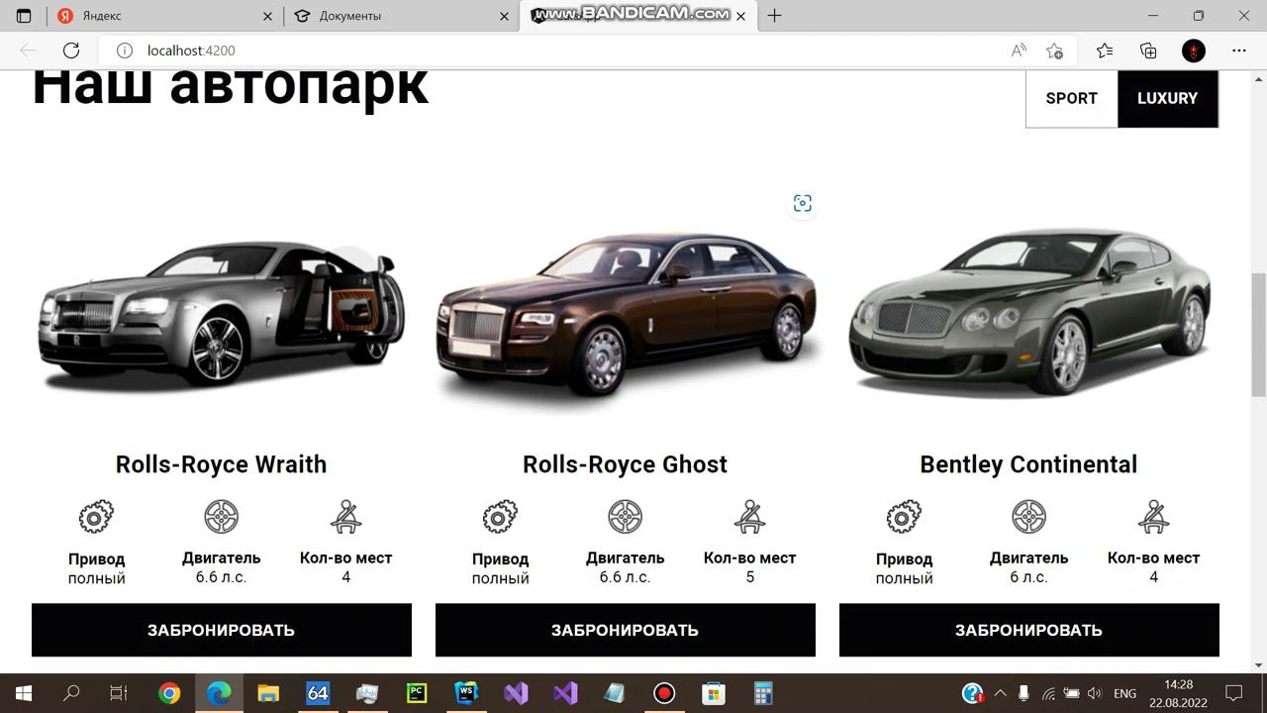Close the Яндекс tab
This screenshot has width=1267, height=713.
[x=267, y=16]
